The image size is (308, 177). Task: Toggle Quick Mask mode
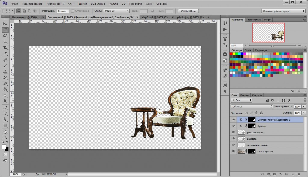pos(5,155)
